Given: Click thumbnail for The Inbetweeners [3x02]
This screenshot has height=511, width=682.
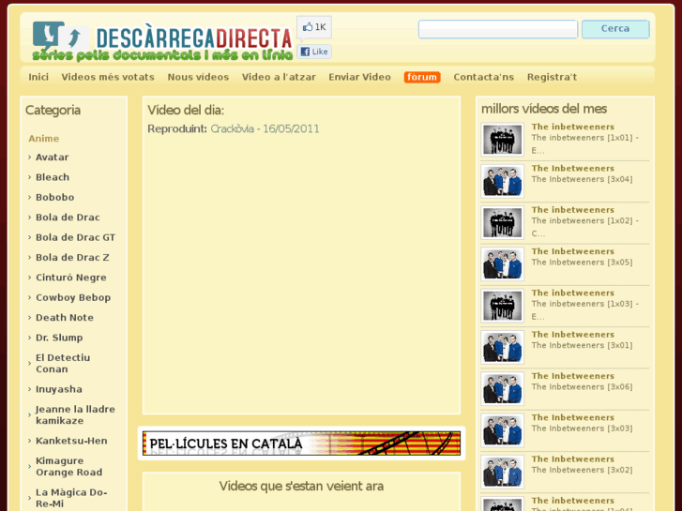Looking at the screenshot, I should click(x=503, y=472).
